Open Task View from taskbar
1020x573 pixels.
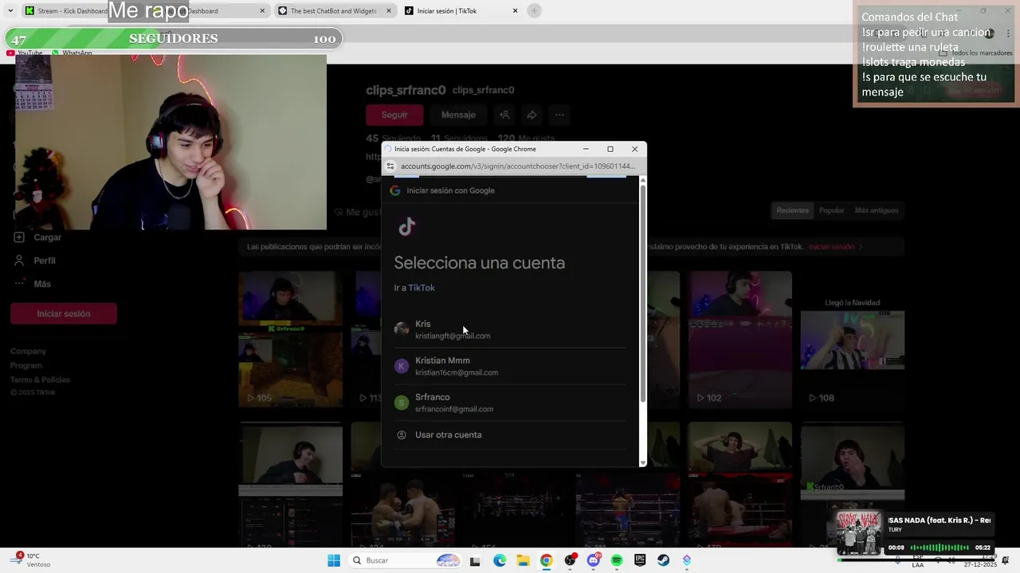click(475, 560)
